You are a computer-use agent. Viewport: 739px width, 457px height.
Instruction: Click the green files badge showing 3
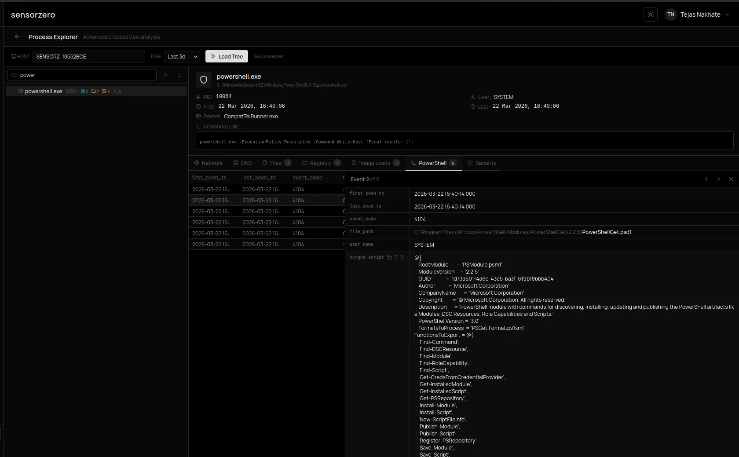pyautogui.click(x=84, y=91)
